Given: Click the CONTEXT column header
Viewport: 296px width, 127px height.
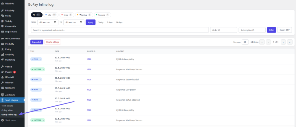Looking at the screenshot, I should 120,51.
